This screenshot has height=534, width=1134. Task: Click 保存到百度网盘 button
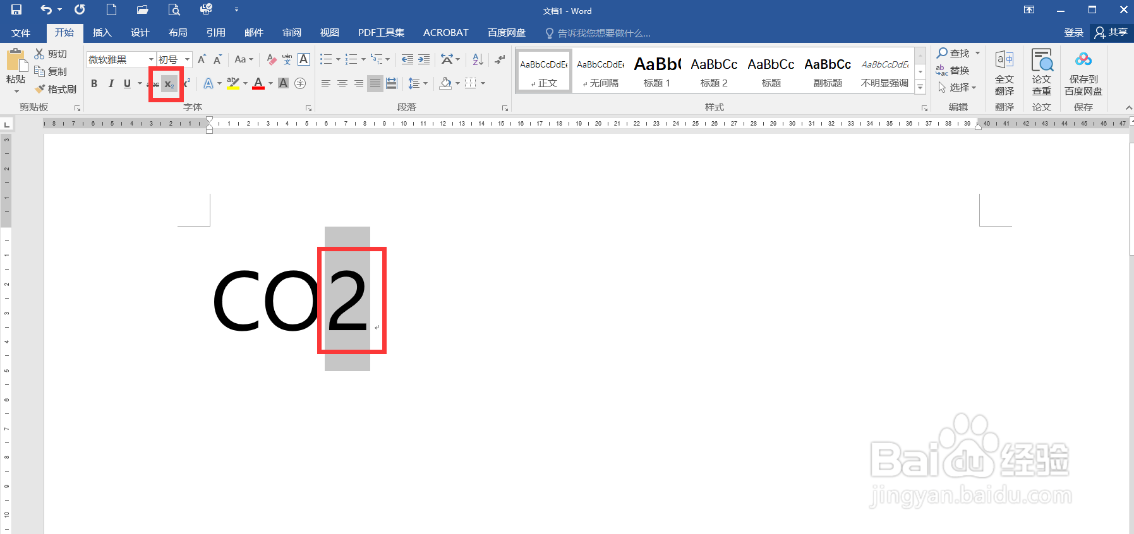point(1083,74)
